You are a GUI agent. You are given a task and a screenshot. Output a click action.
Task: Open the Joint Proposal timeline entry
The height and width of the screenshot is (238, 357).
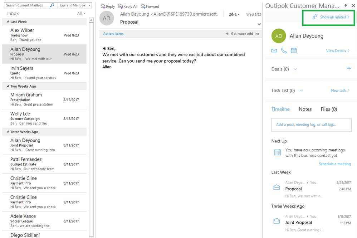[311, 223]
